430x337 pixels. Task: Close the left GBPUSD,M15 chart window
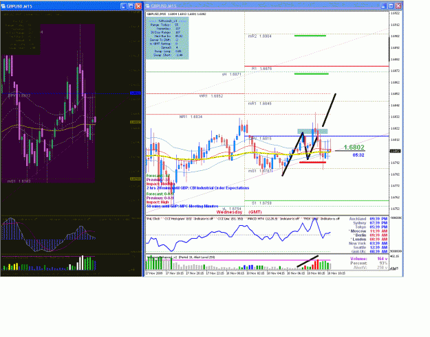138,6
